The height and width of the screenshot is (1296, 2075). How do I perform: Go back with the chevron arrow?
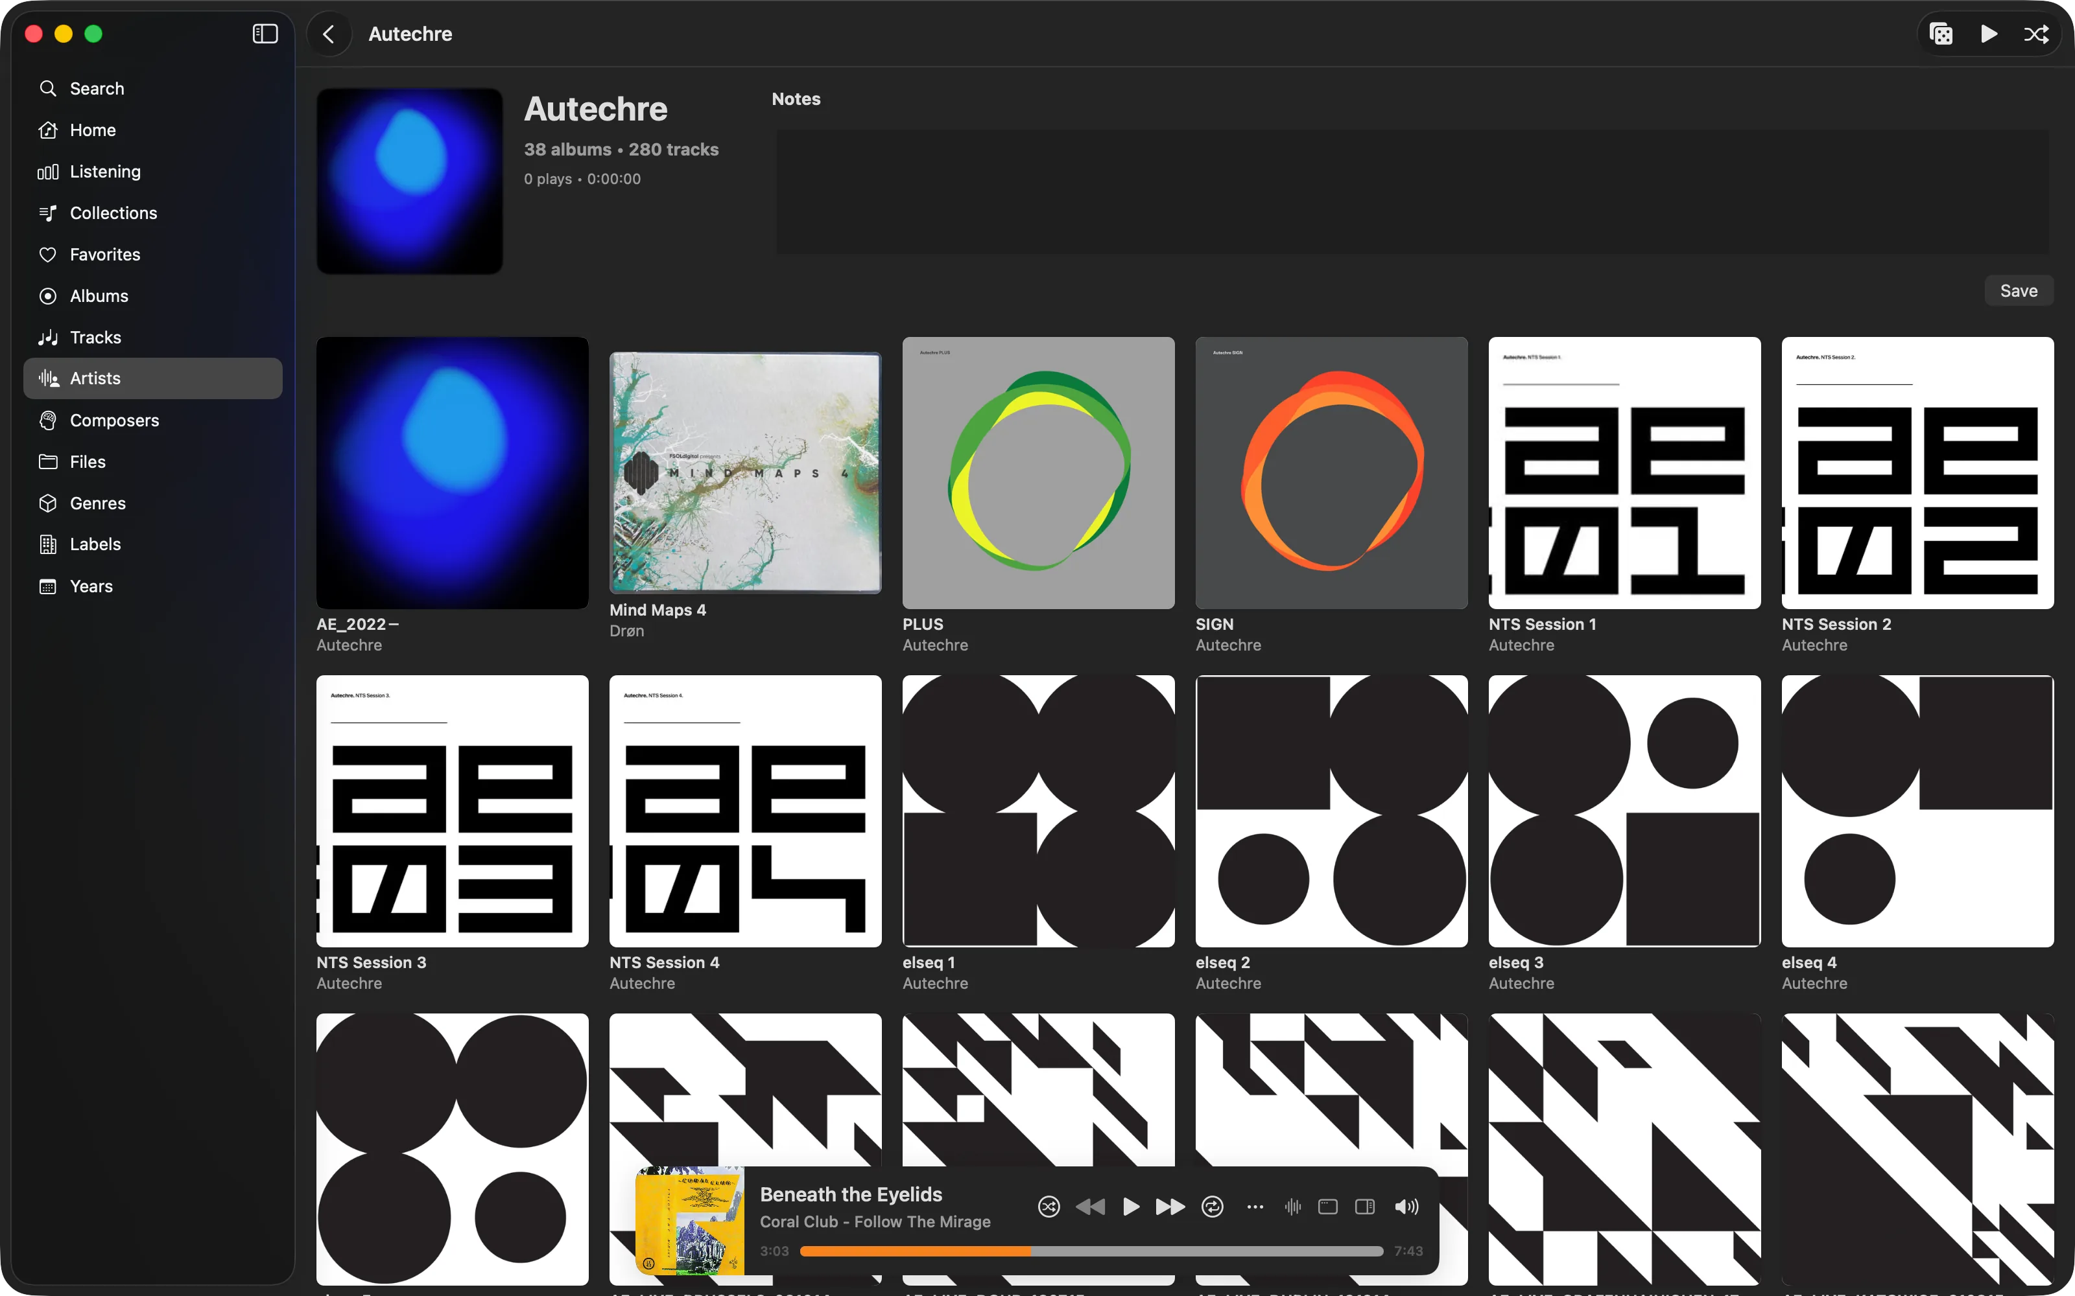(x=328, y=34)
